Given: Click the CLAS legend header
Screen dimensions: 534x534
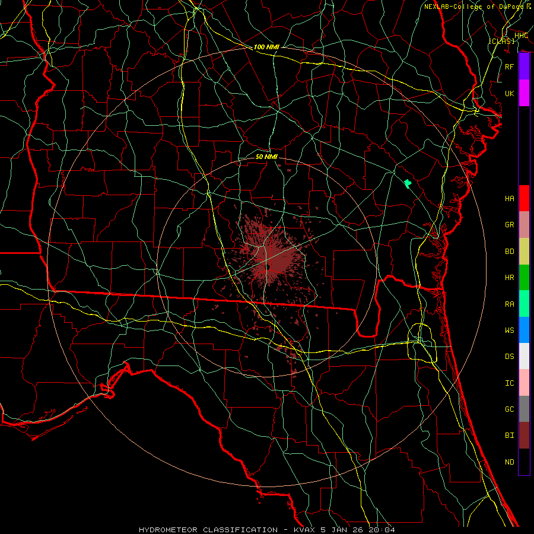Looking at the screenshot, I should click(x=501, y=41).
